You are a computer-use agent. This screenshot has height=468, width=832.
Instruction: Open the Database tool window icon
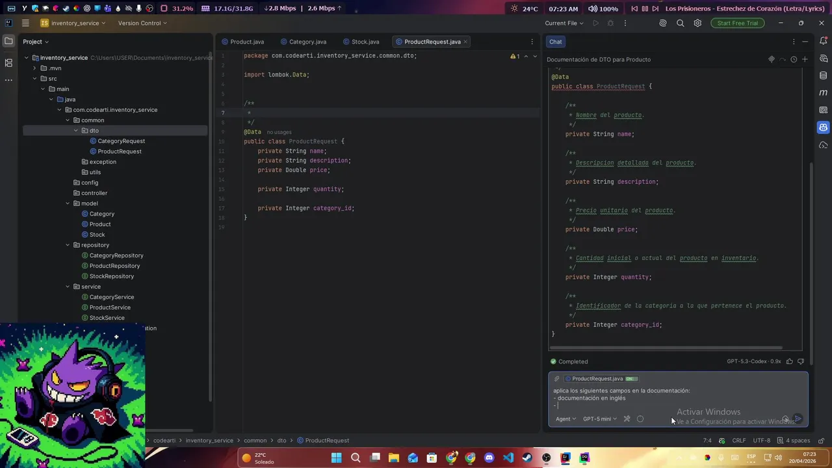coord(823,75)
